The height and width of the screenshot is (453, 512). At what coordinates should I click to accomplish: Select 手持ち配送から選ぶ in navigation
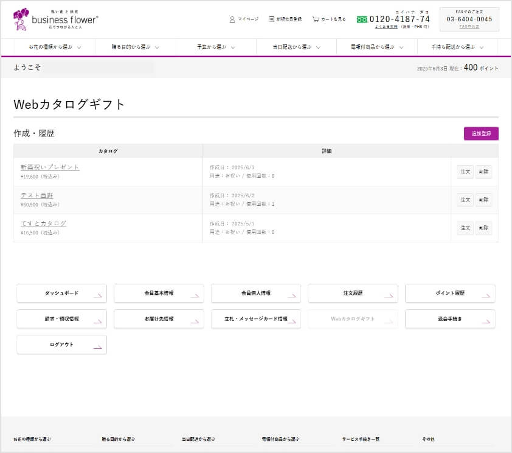point(457,47)
